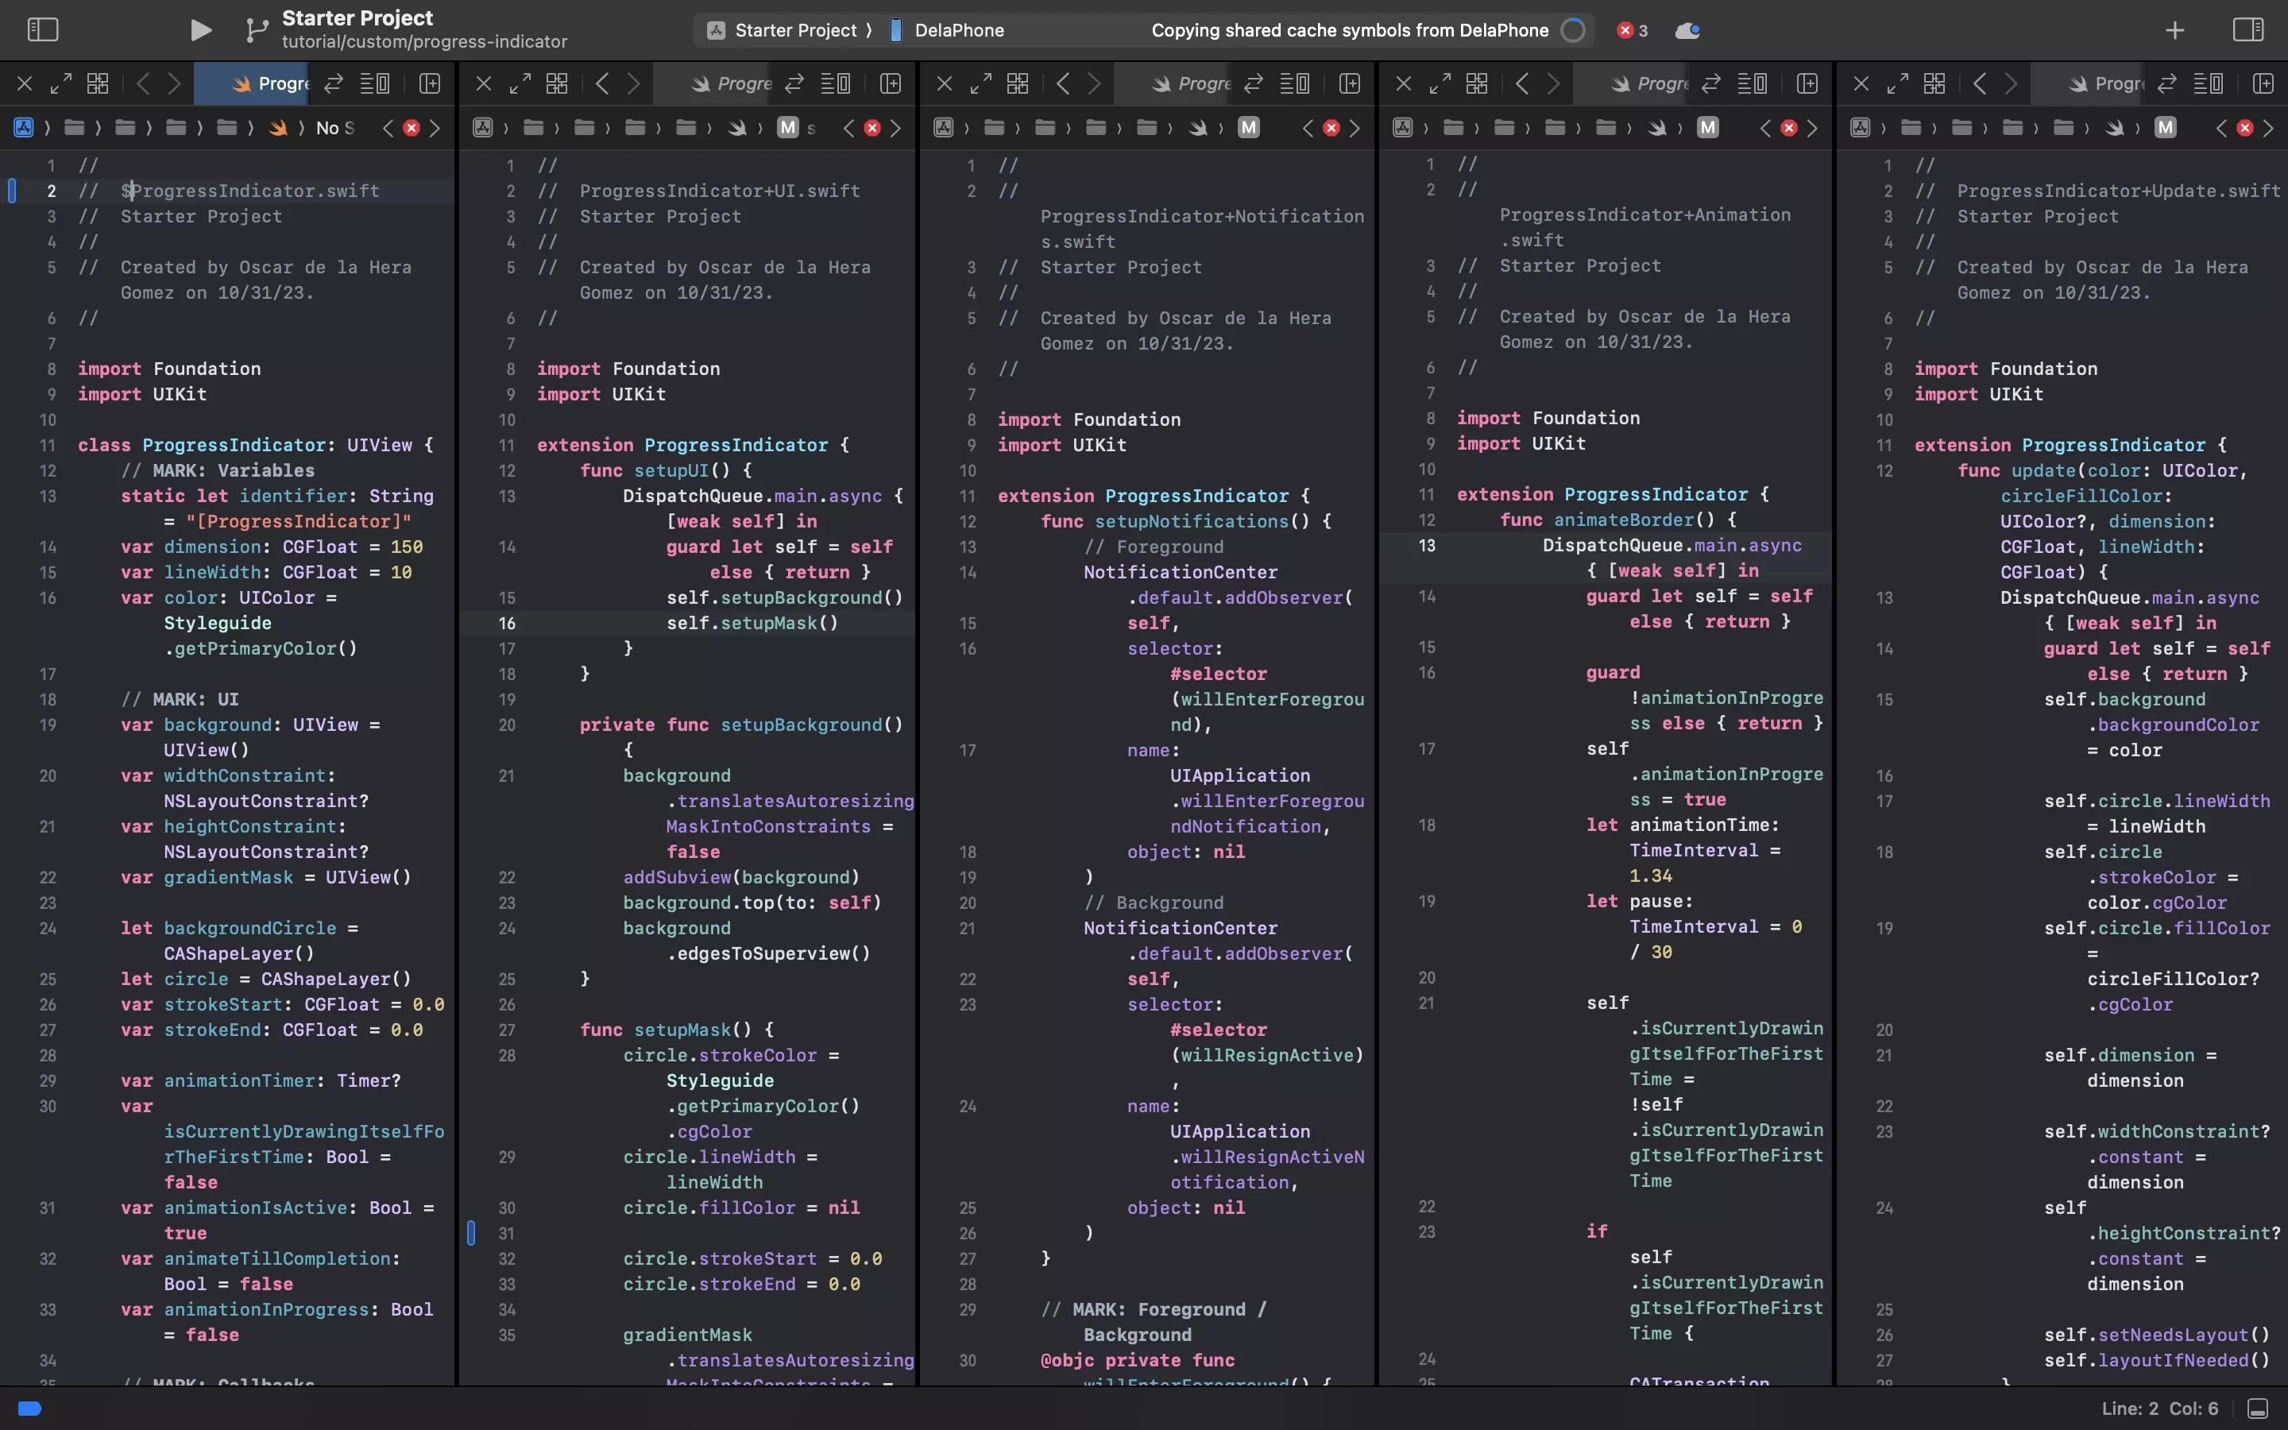
Task: Click the 'Line: 2 Col: 6' status text
Action: tap(2159, 1409)
